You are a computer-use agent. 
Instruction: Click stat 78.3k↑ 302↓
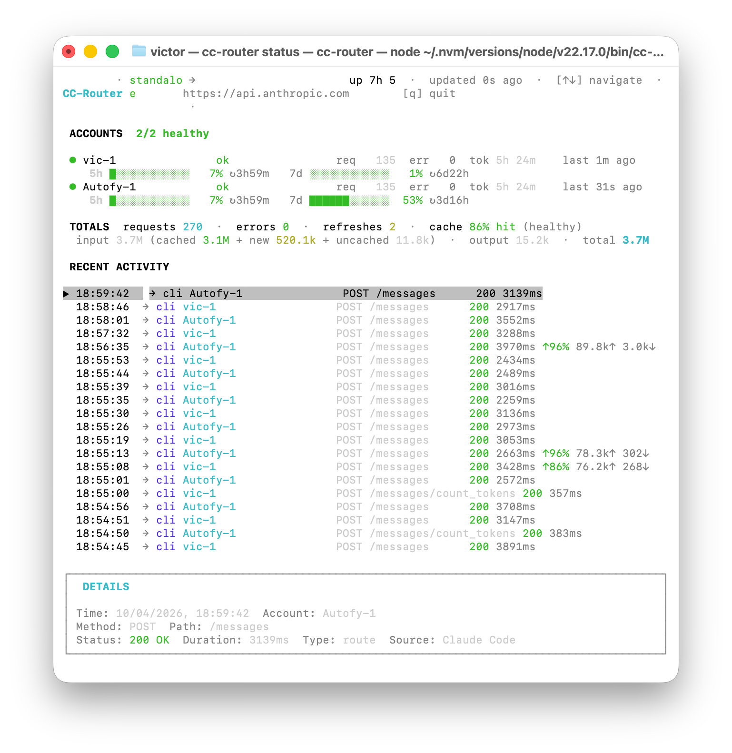tap(612, 454)
